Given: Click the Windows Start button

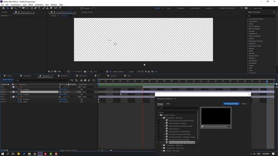Looking at the screenshot, I should (x=3, y=154).
